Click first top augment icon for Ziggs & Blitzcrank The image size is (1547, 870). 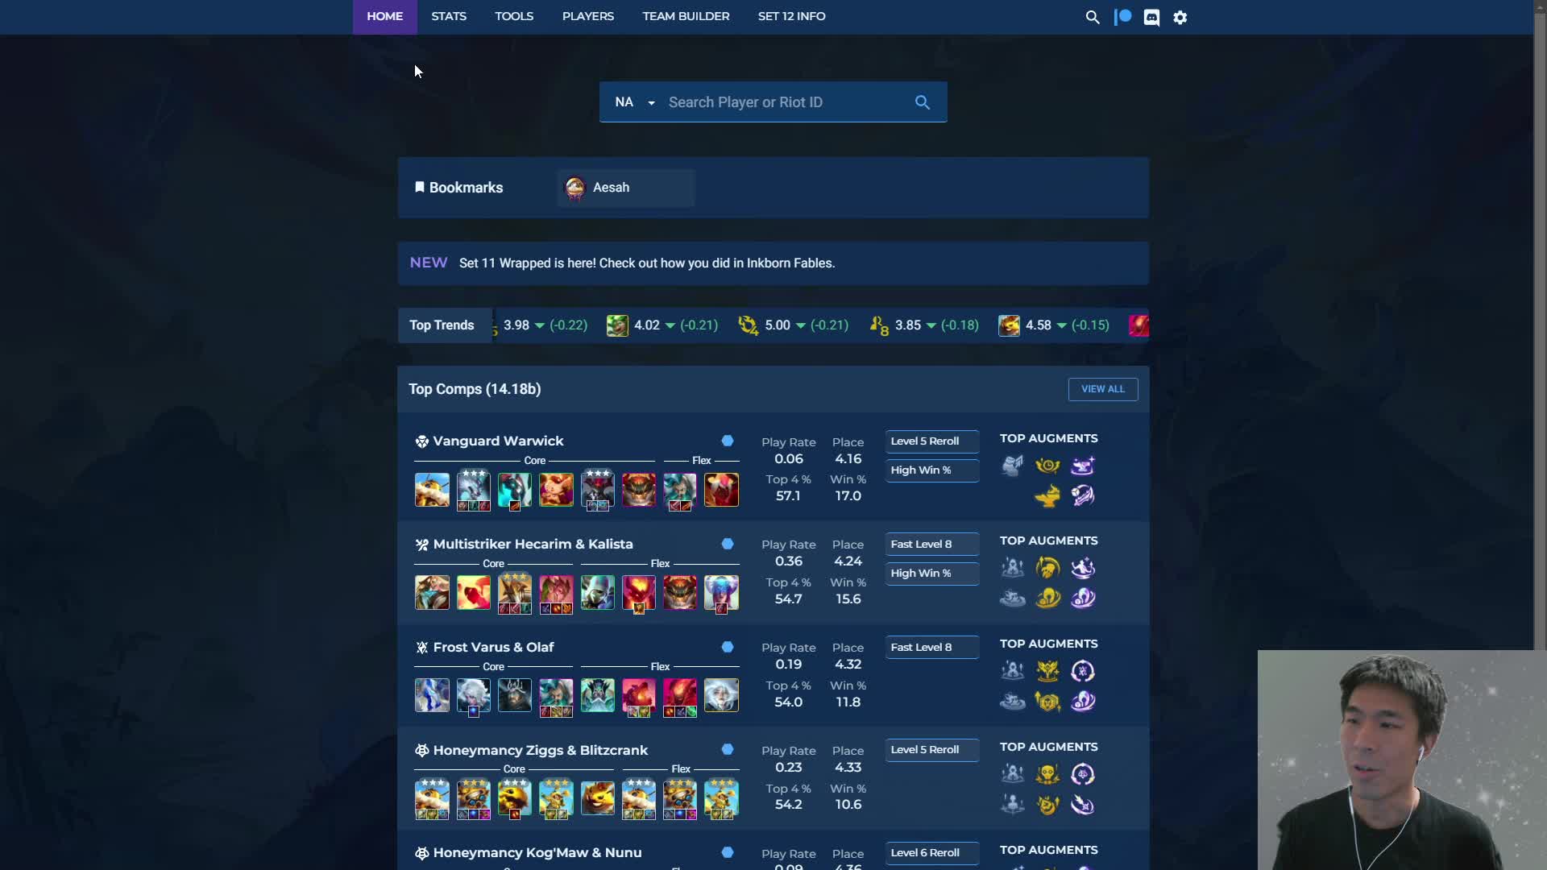1013,774
